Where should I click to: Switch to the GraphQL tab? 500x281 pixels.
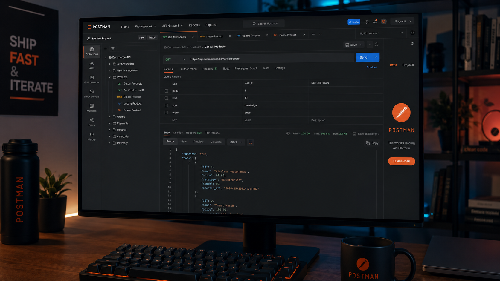[408, 65]
